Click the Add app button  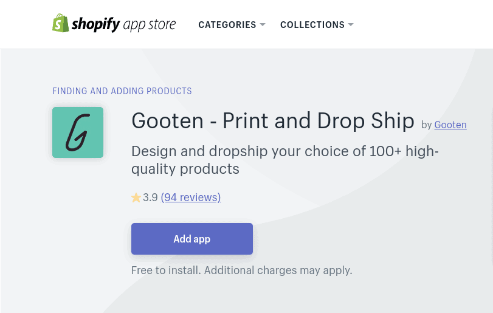pyautogui.click(x=192, y=239)
